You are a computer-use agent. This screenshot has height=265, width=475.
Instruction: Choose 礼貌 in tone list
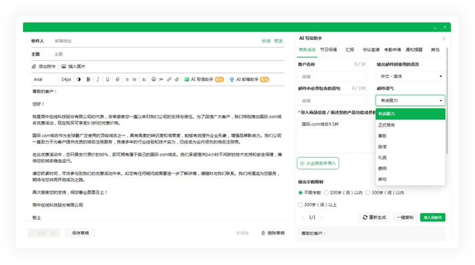[x=410, y=157]
